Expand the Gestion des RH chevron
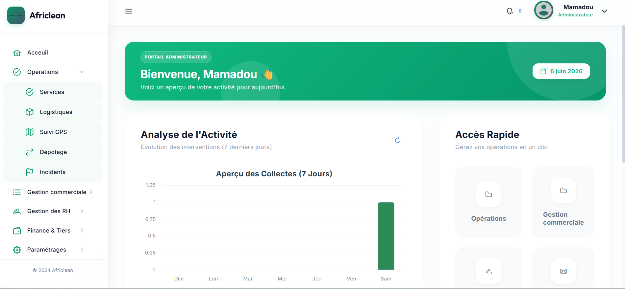The width and height of the screenshot is (625, 289). tap(82, 211)
